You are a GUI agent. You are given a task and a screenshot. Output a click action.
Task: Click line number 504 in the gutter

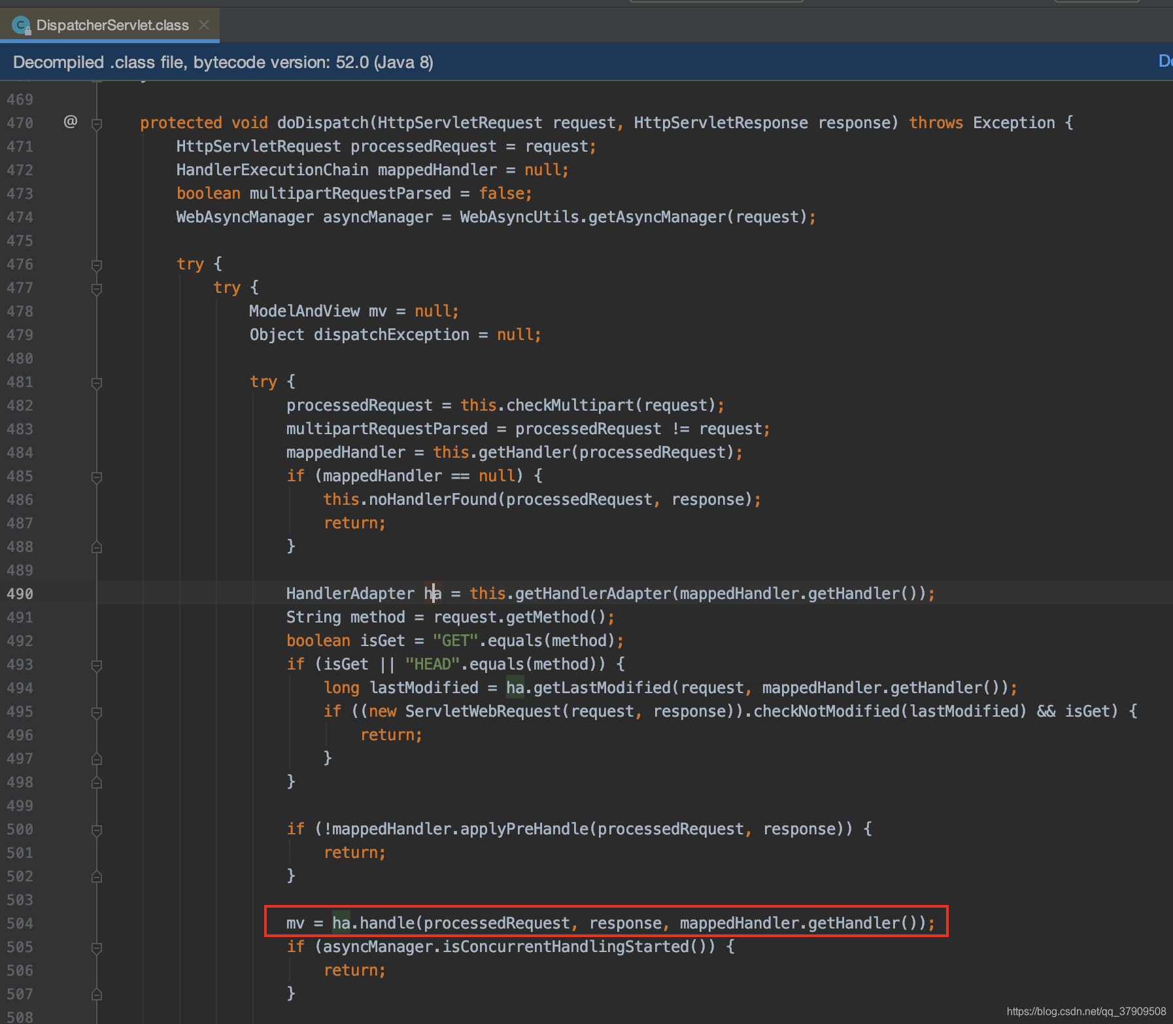click(20, 923)
